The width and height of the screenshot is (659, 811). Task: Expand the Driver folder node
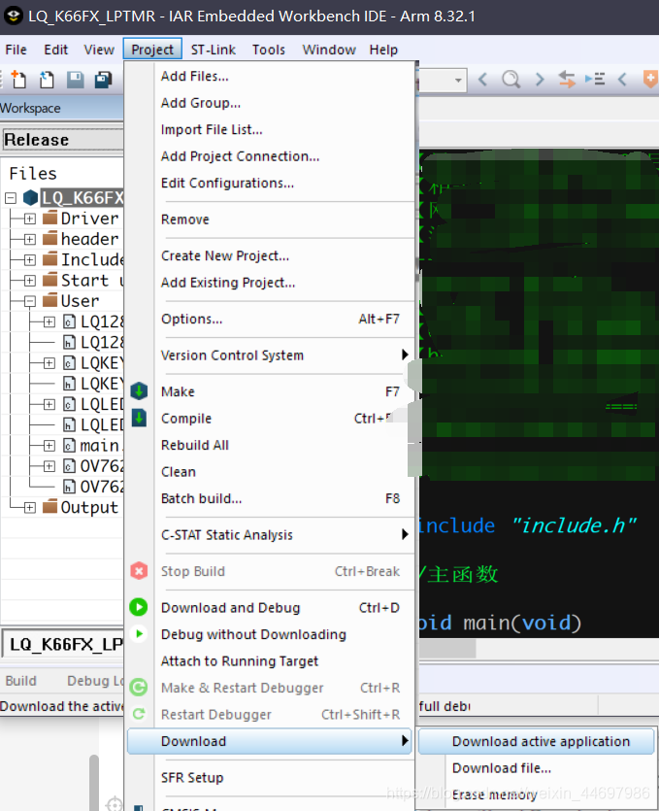click(30, 219)
